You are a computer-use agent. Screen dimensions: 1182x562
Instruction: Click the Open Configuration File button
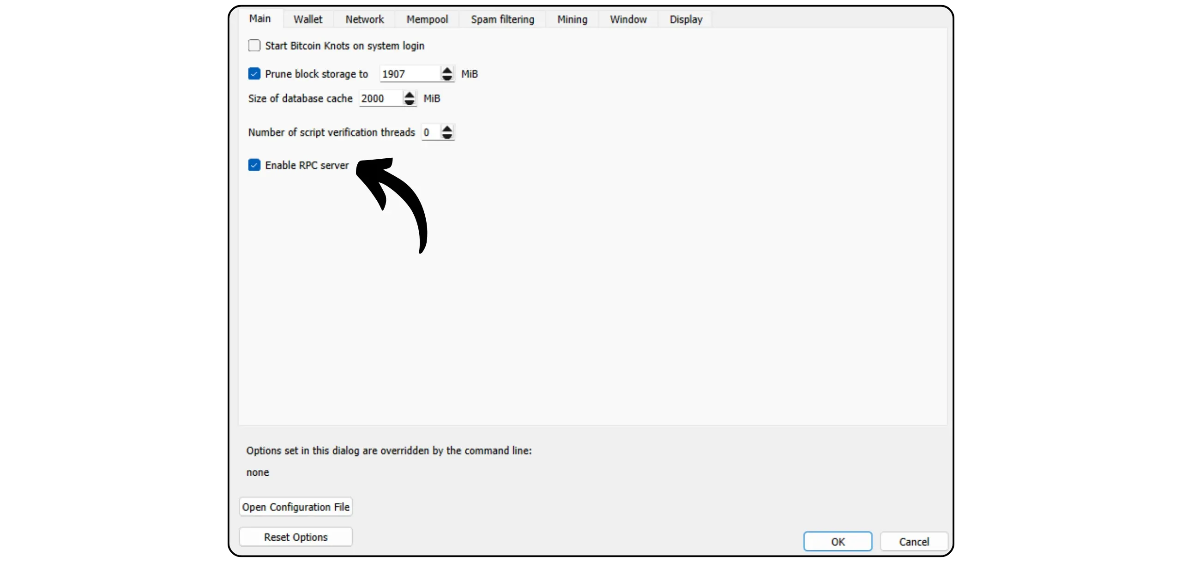[x=296, y=507]
